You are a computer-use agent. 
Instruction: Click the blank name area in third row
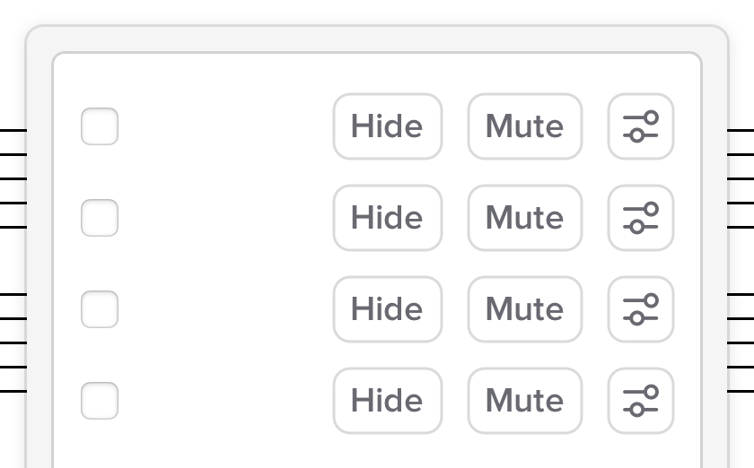click(x=224, y=309)
